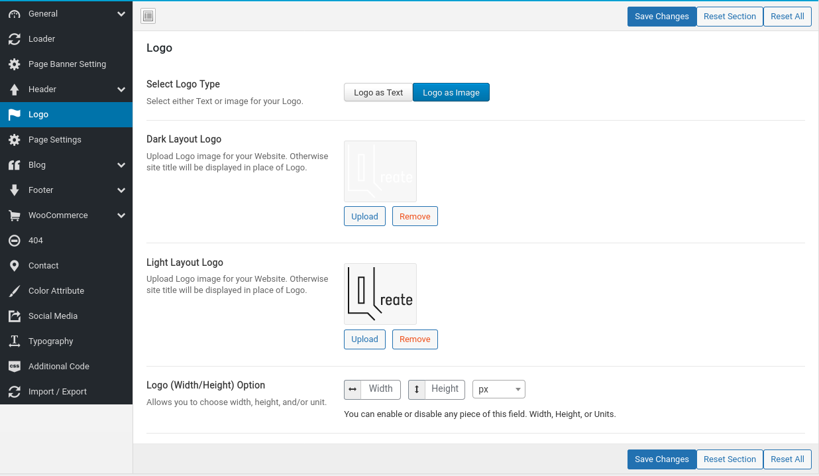Expand the WooCommerce section chevron
Screen dimensions: 819x476
click(x=121, y=215)
